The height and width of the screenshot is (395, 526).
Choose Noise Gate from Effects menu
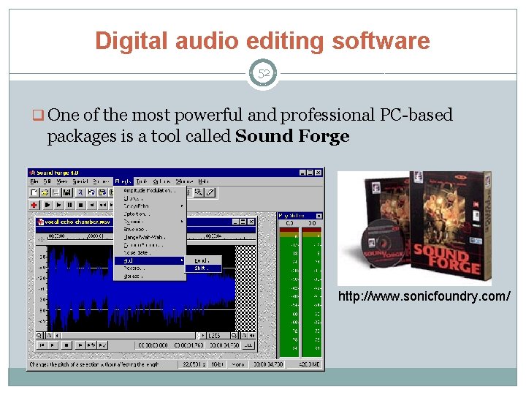[150, 252]
